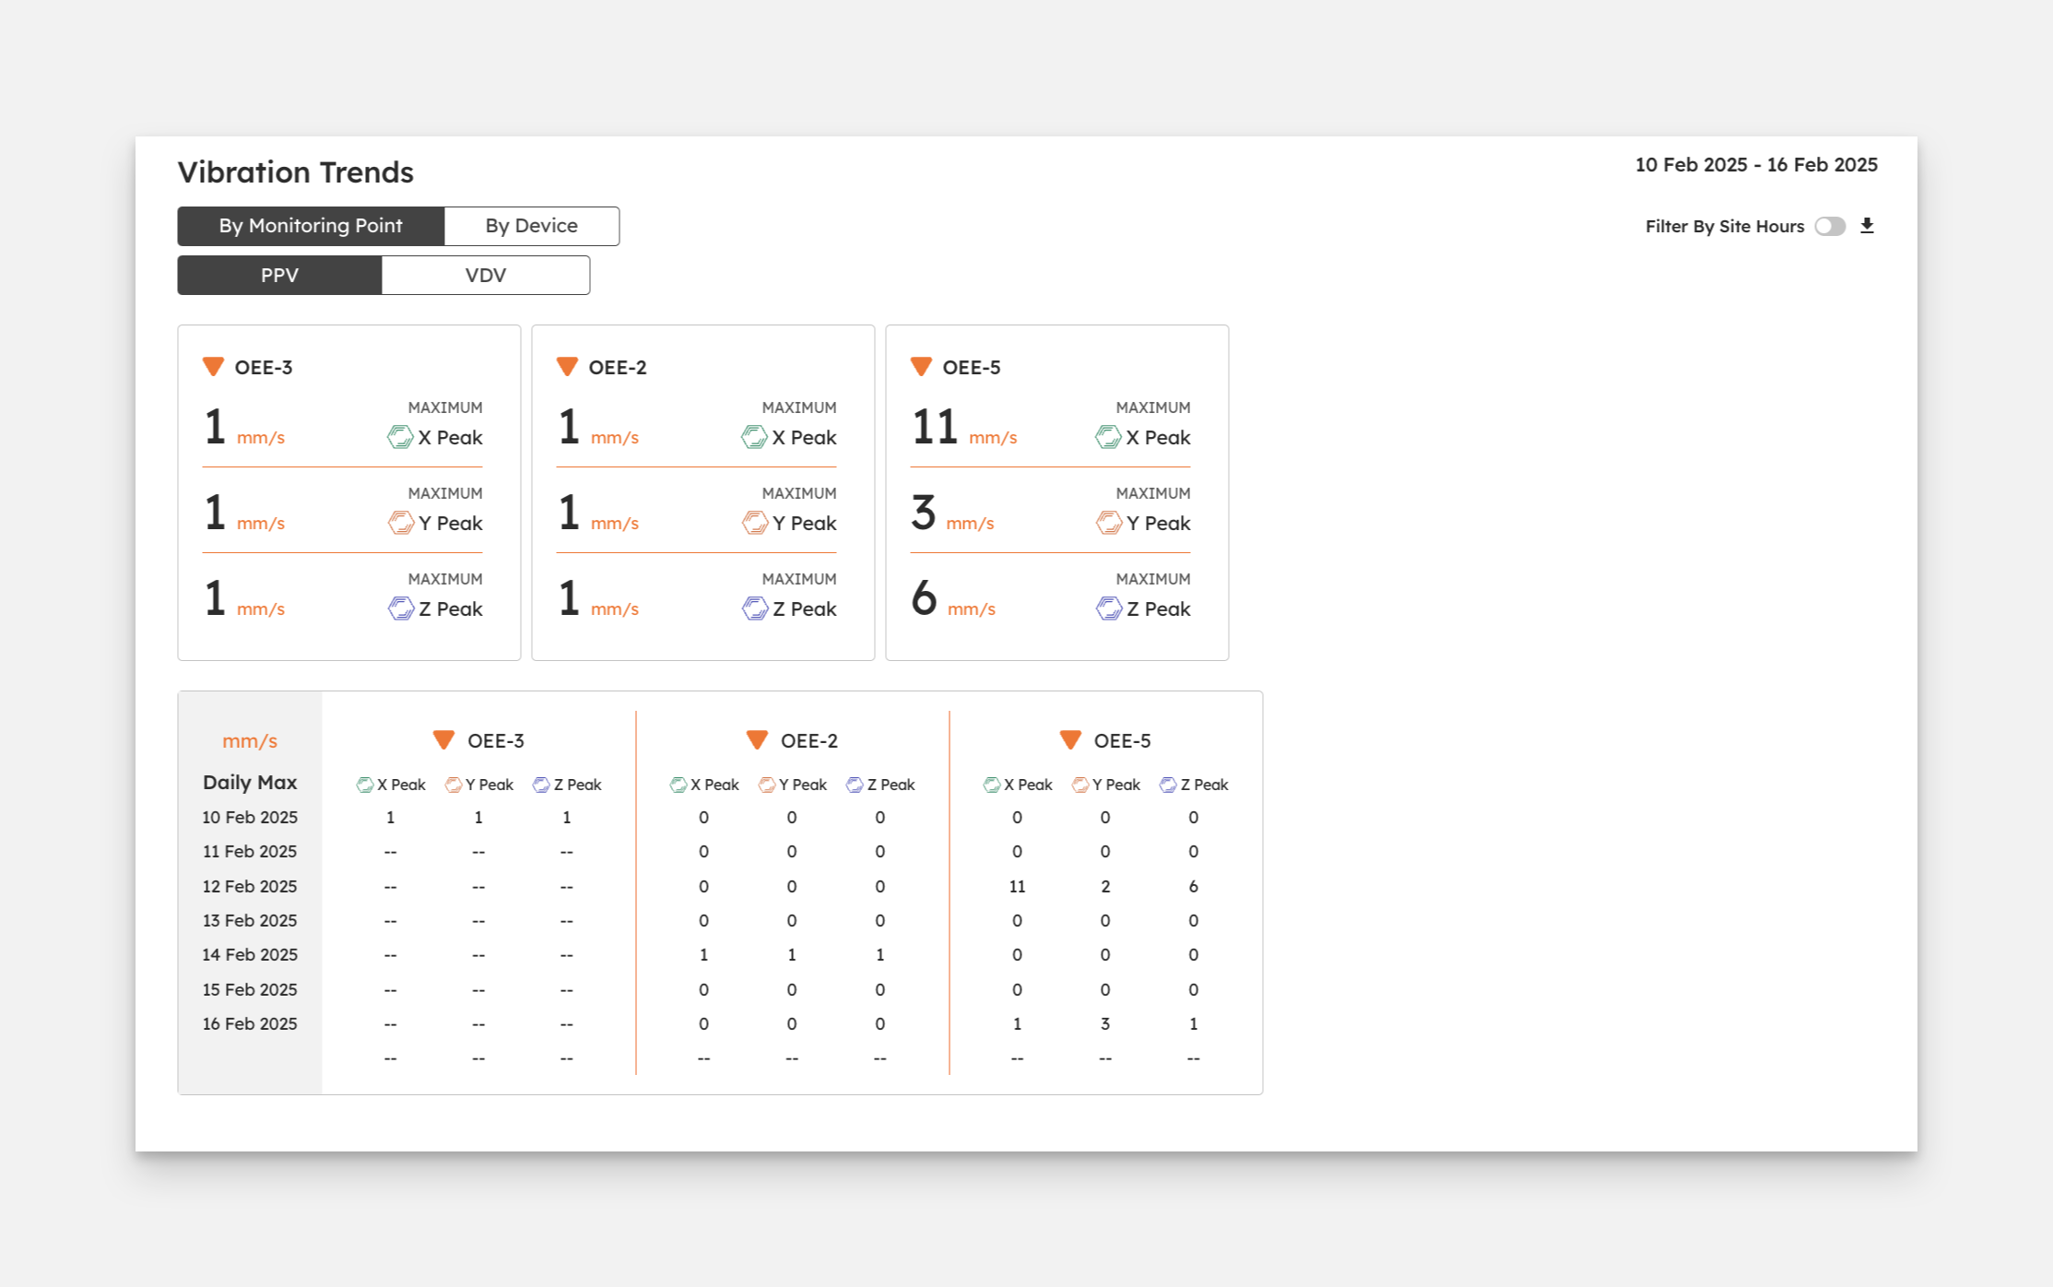Click the orange marker icon on OEE-3 card
The width and height of the screenshot is (2053, 1287).
(x=213, y=367)
